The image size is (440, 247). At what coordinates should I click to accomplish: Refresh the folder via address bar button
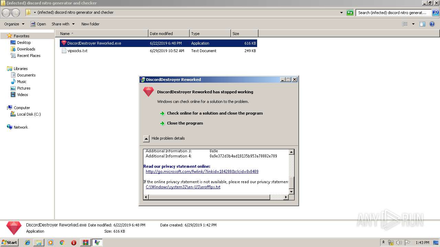350,13
